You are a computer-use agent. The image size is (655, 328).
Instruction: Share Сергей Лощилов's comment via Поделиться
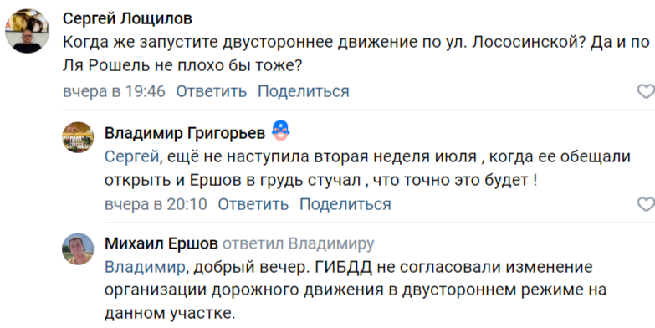[304, 91]
